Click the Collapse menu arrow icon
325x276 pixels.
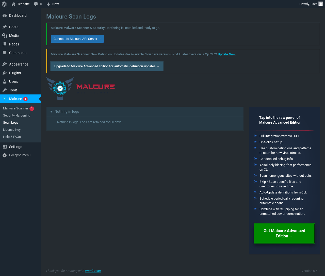[5, 155]
